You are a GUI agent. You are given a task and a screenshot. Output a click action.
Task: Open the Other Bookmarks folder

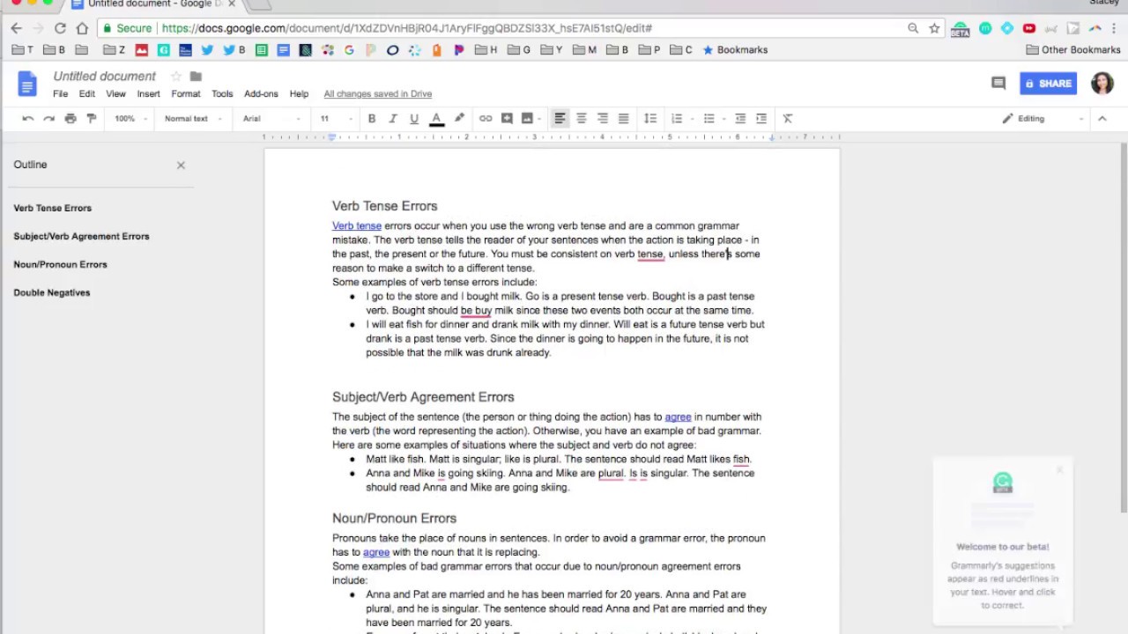coord(1072,50)
